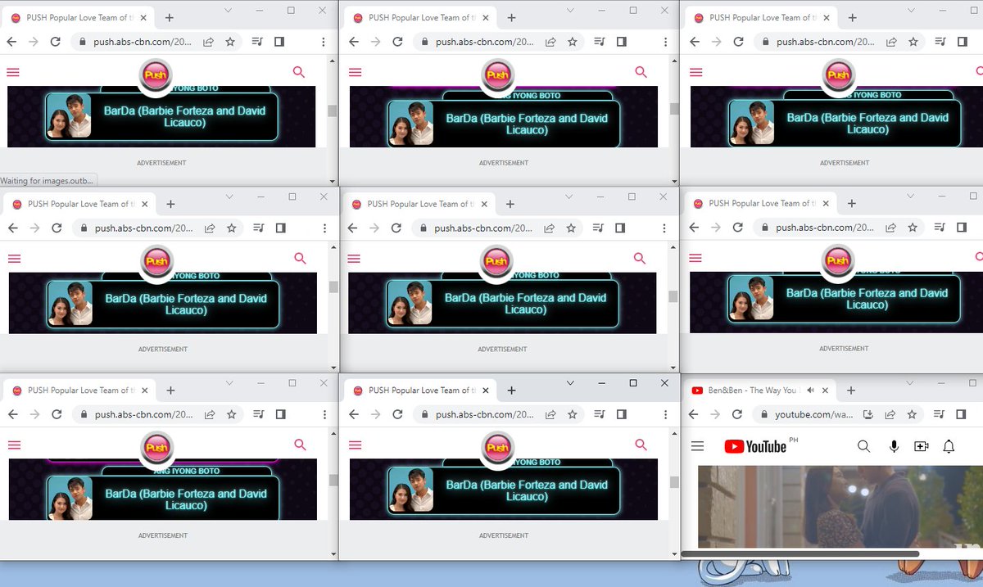
Task: Click the 'Waiting for images.outb...' status text
Action: 48,180
